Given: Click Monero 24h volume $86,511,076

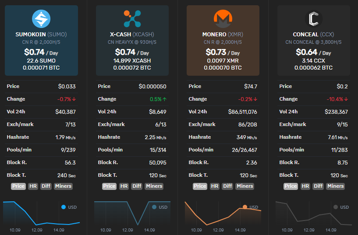Looking at the screenshot, I should [x=242, y=112].
